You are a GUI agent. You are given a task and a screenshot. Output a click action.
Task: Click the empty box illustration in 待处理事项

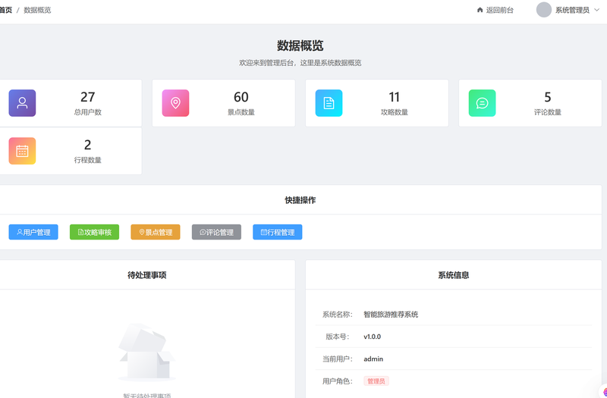click(x=146, y=352)
